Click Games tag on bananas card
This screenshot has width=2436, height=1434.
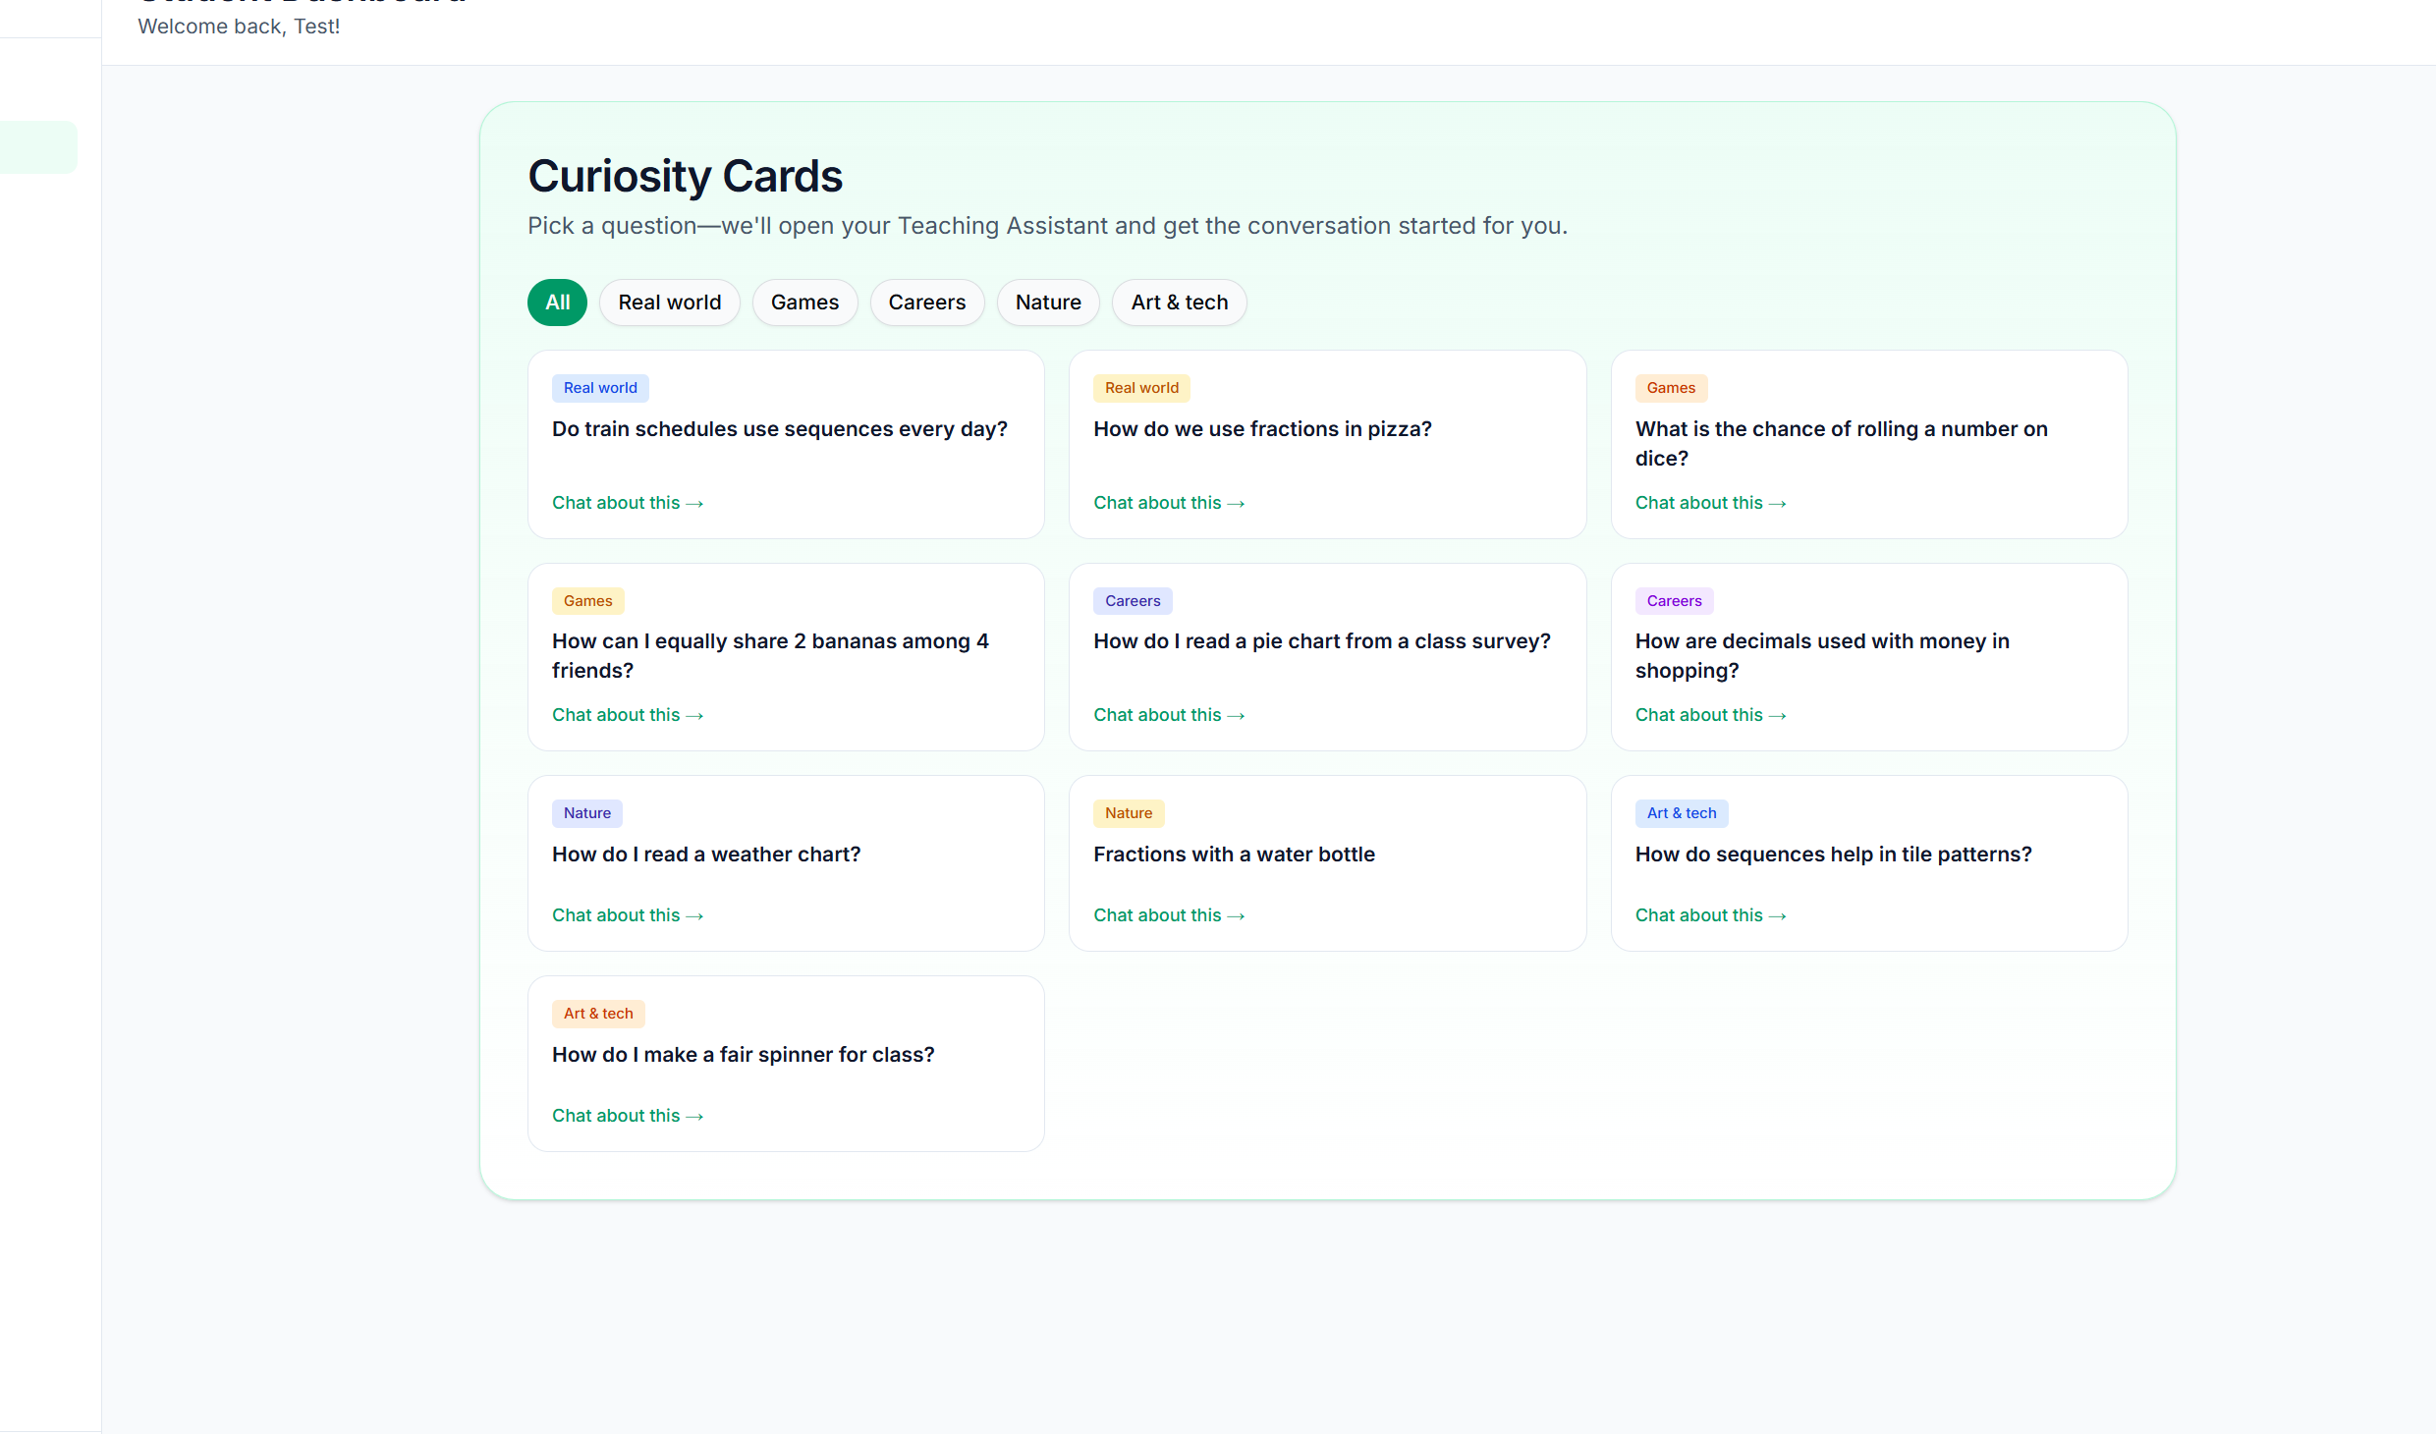(587, 601)
